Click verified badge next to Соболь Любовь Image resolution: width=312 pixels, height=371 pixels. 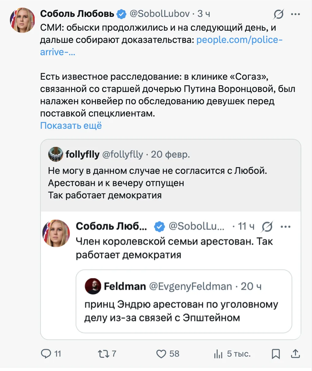pyautogui.click(x=122, y=14)
